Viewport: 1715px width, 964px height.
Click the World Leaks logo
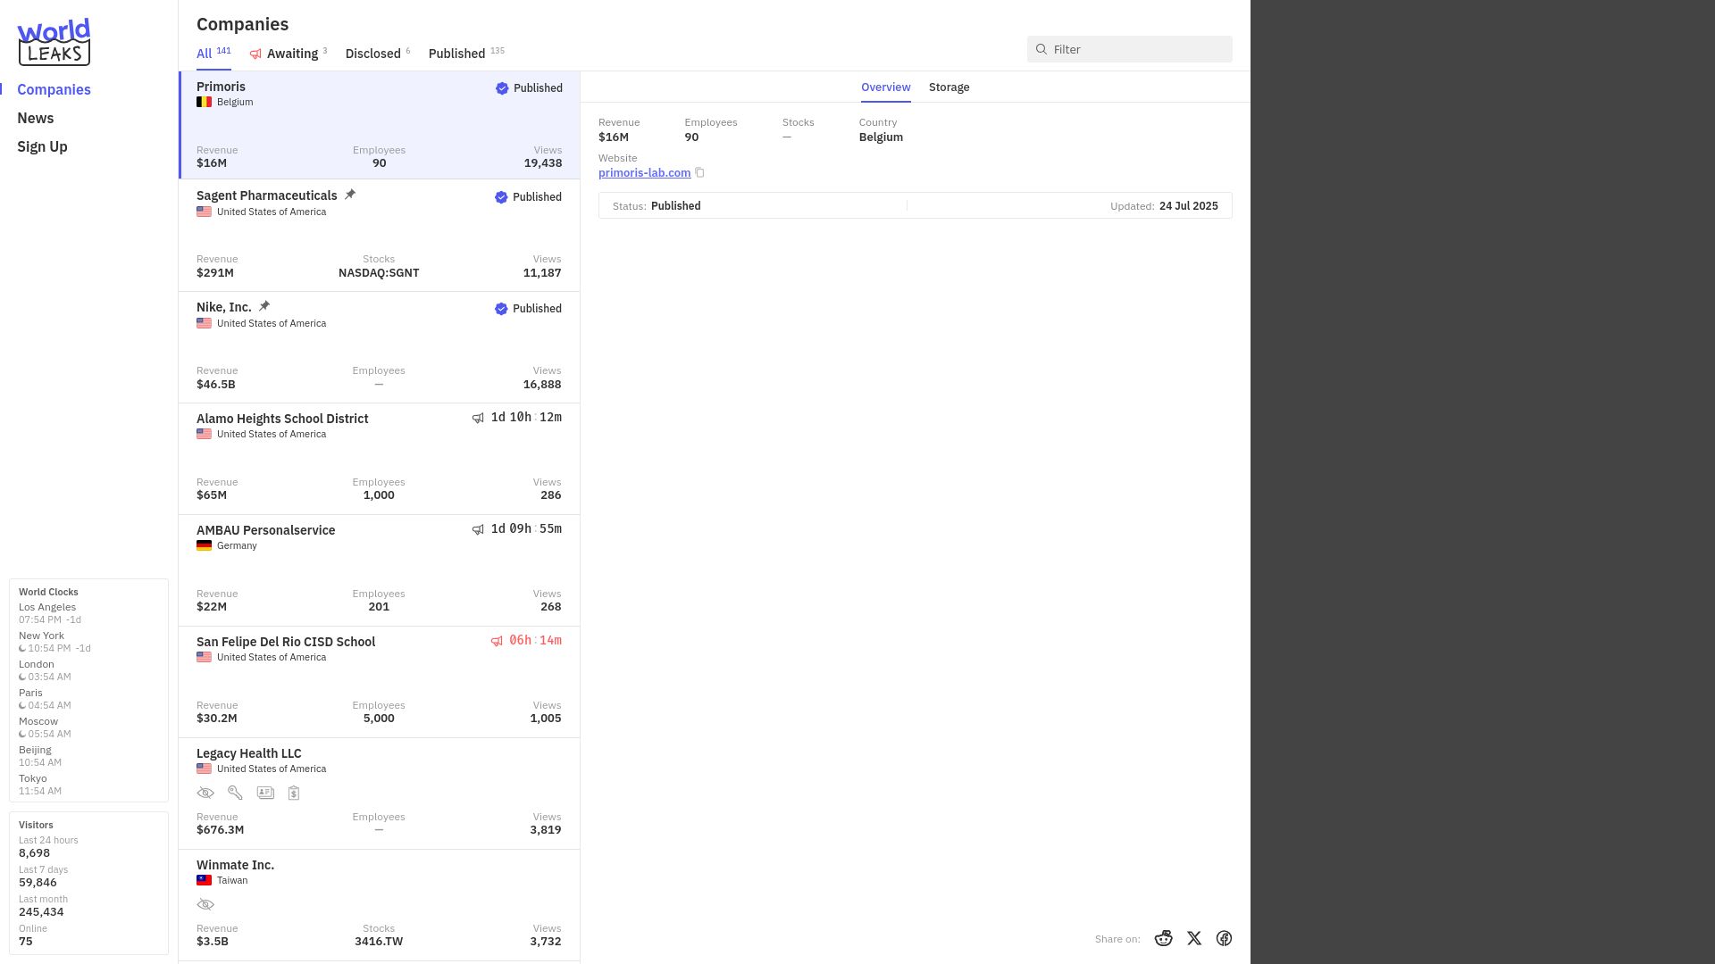coord(54,42)
